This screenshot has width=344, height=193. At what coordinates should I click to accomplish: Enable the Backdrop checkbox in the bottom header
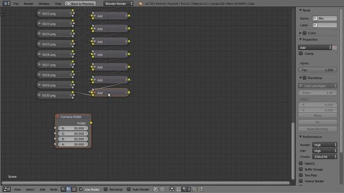(105, 189)
